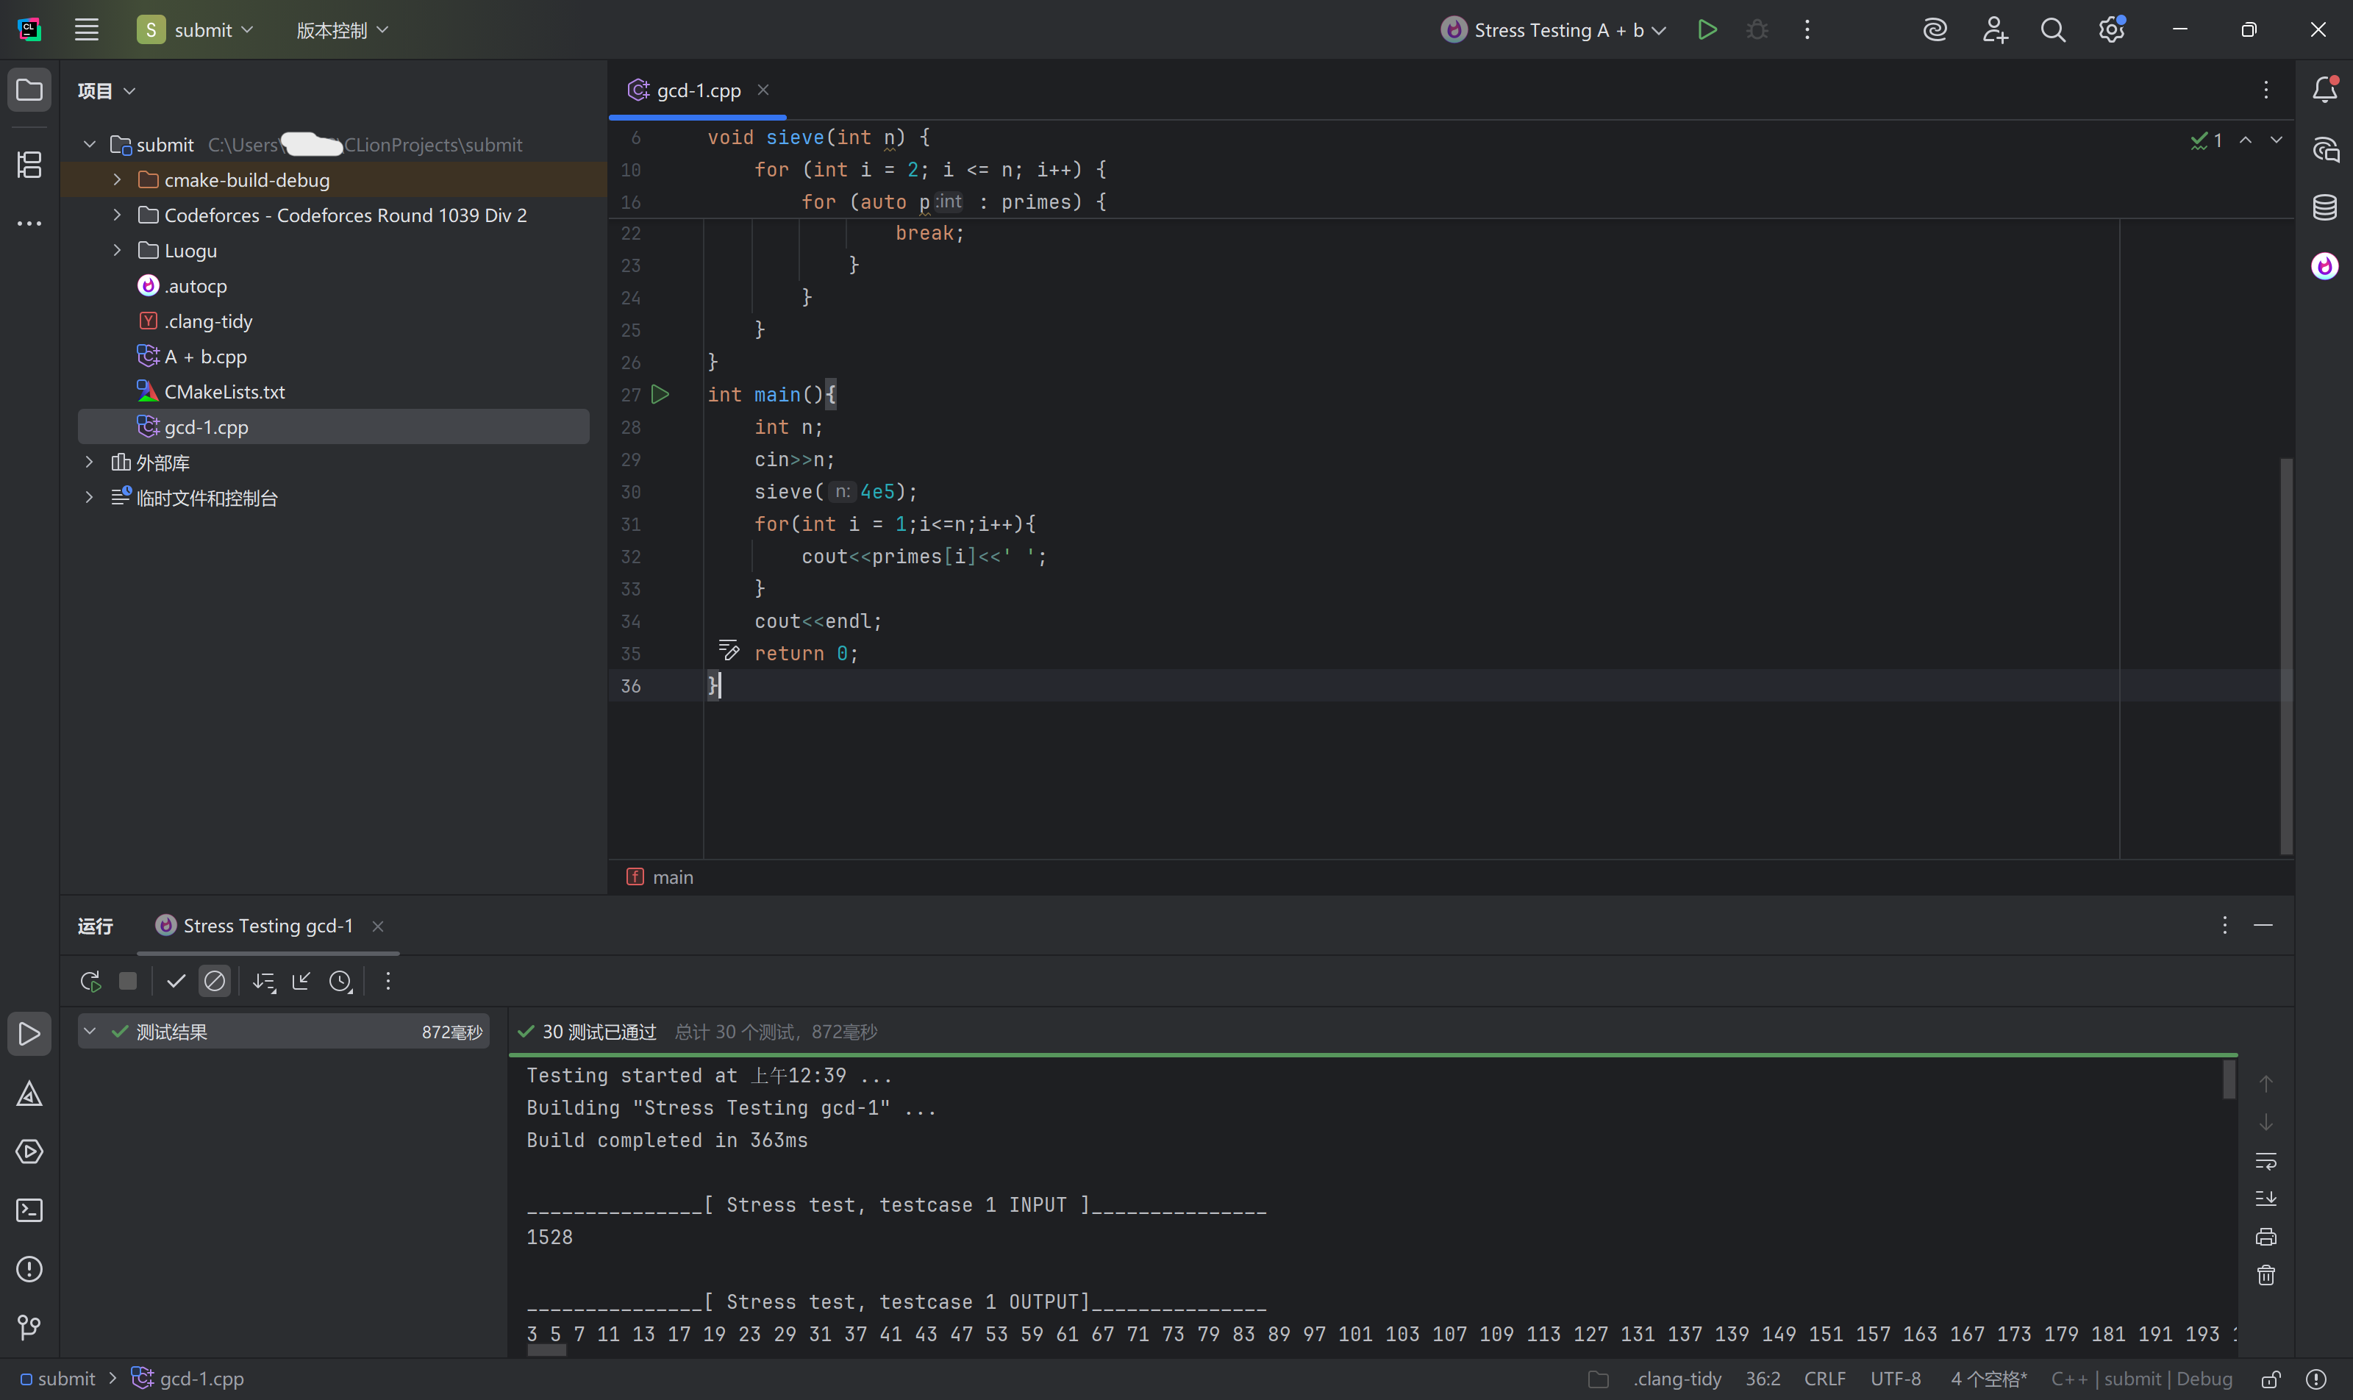2353x1400 pixels.
Task: Open the Structure tool window icon
Action: [x=29, y=165]
